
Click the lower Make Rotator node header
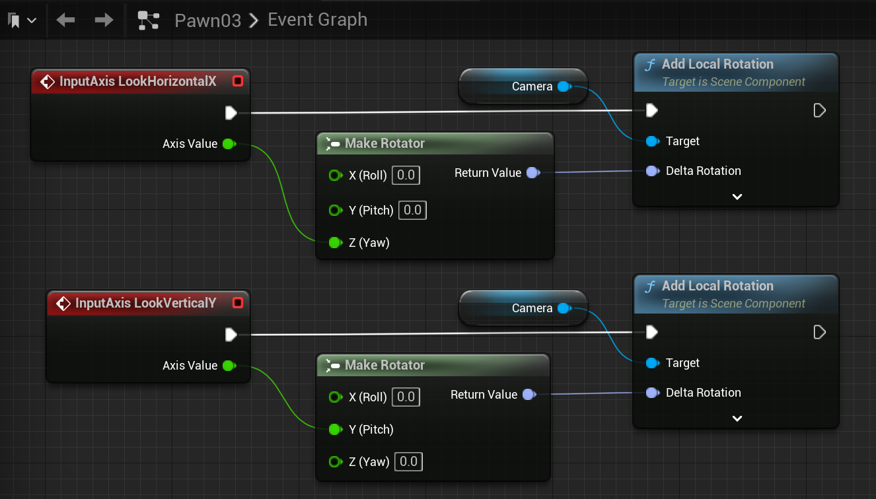tap(433, 365)
